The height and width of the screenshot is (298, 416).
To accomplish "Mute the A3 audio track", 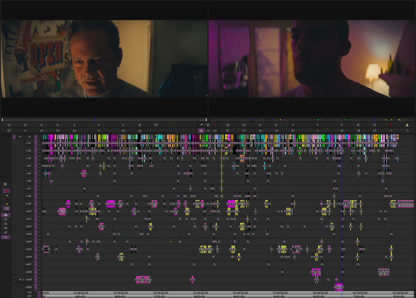I will coord(39,160).
